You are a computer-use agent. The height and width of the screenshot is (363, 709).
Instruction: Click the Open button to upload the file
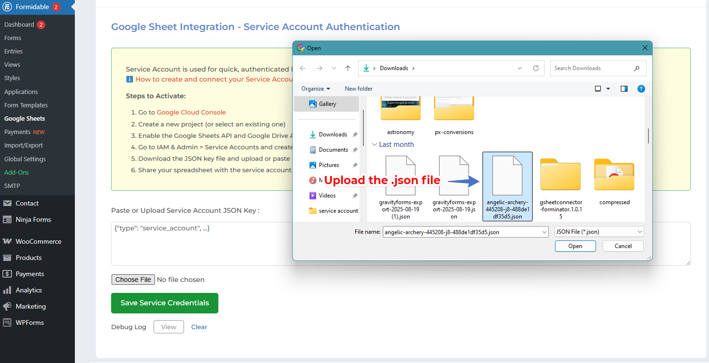575,246
